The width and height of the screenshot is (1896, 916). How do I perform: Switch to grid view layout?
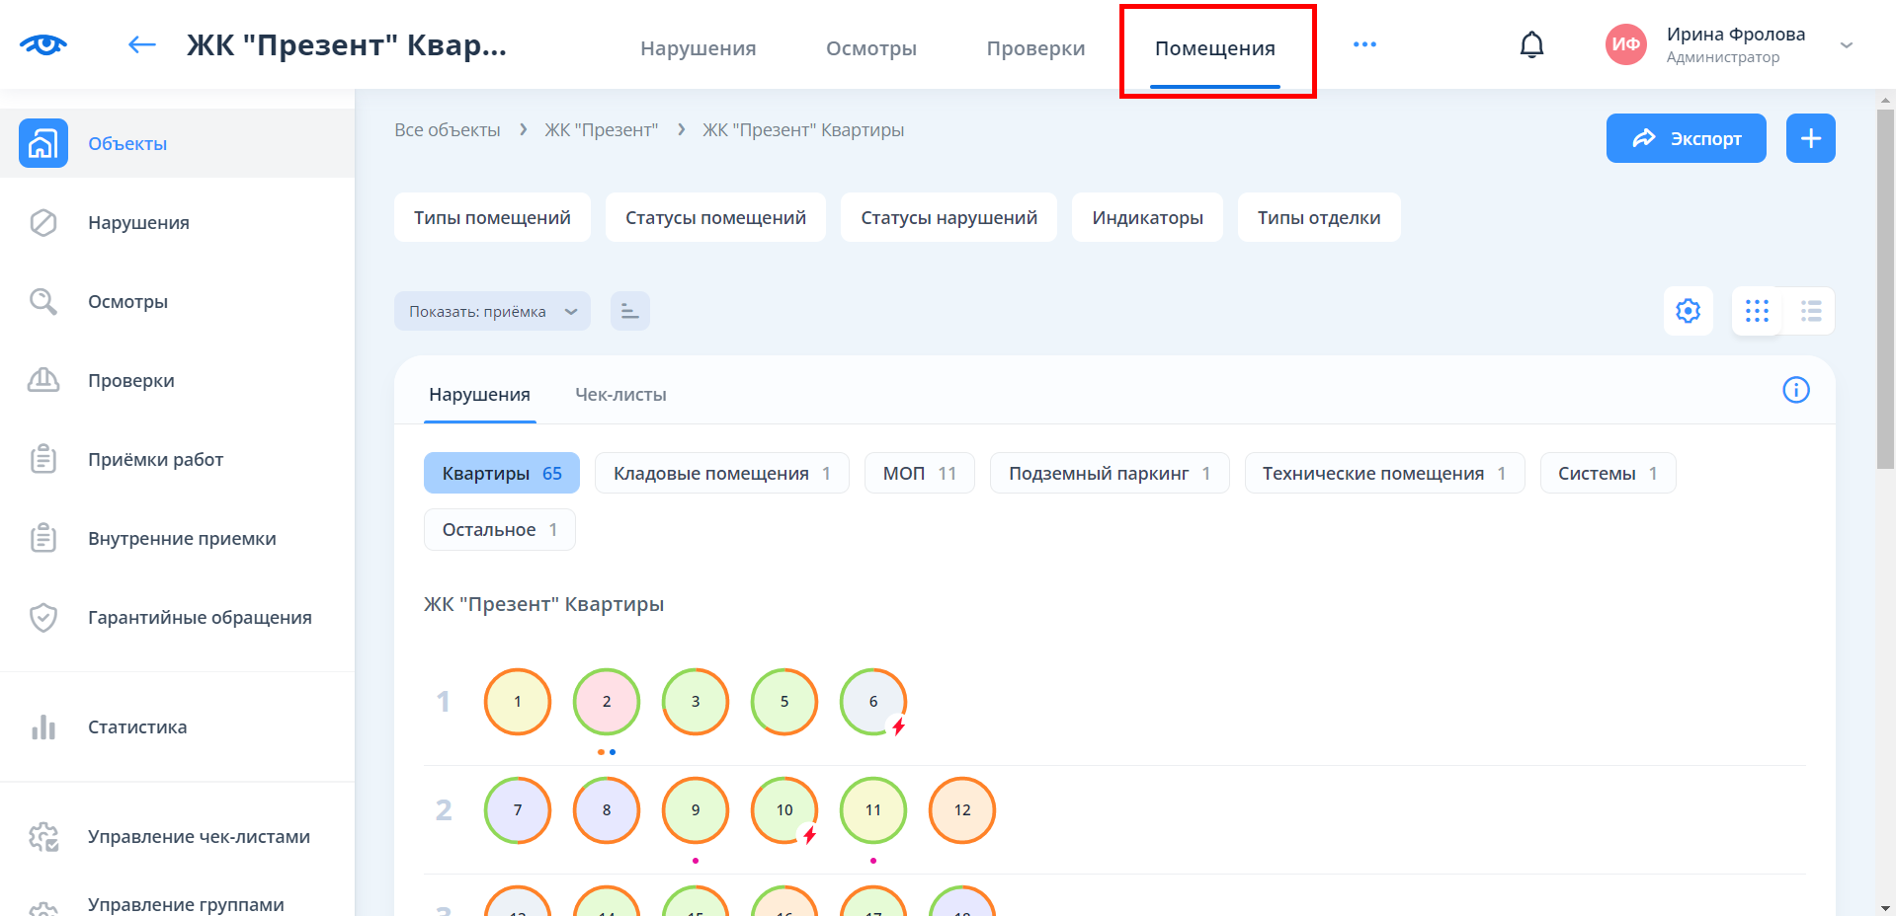[x=1757, y=311]
